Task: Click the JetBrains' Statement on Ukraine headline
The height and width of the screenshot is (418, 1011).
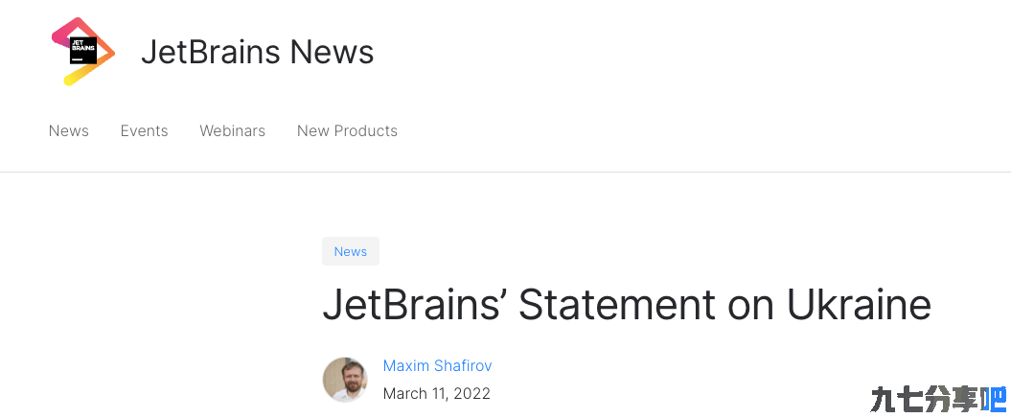Action: (627, 305)
